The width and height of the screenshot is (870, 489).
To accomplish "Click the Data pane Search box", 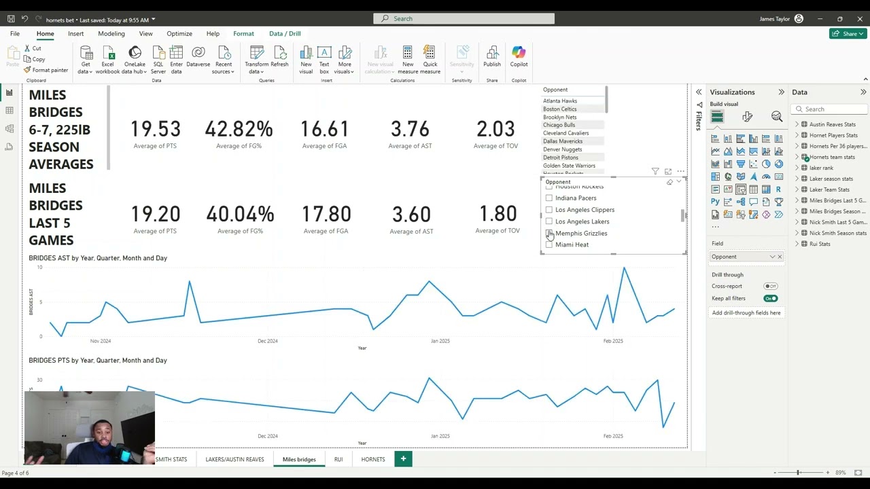I will (831, 109).
